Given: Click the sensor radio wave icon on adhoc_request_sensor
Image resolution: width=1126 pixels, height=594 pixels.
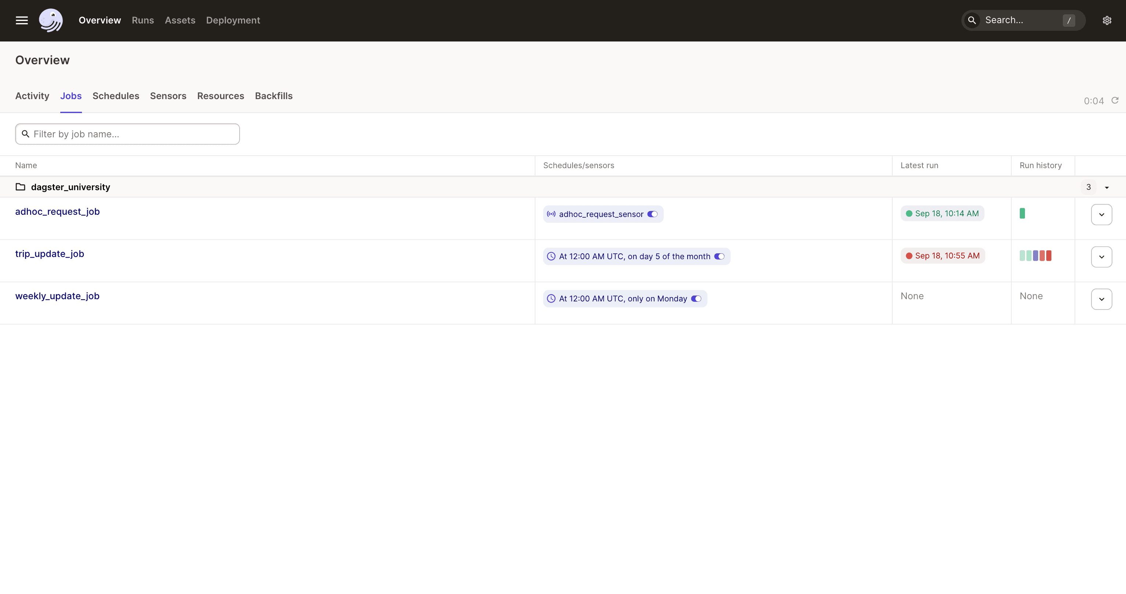Looking at the screenshot, I should click(551, 214).
